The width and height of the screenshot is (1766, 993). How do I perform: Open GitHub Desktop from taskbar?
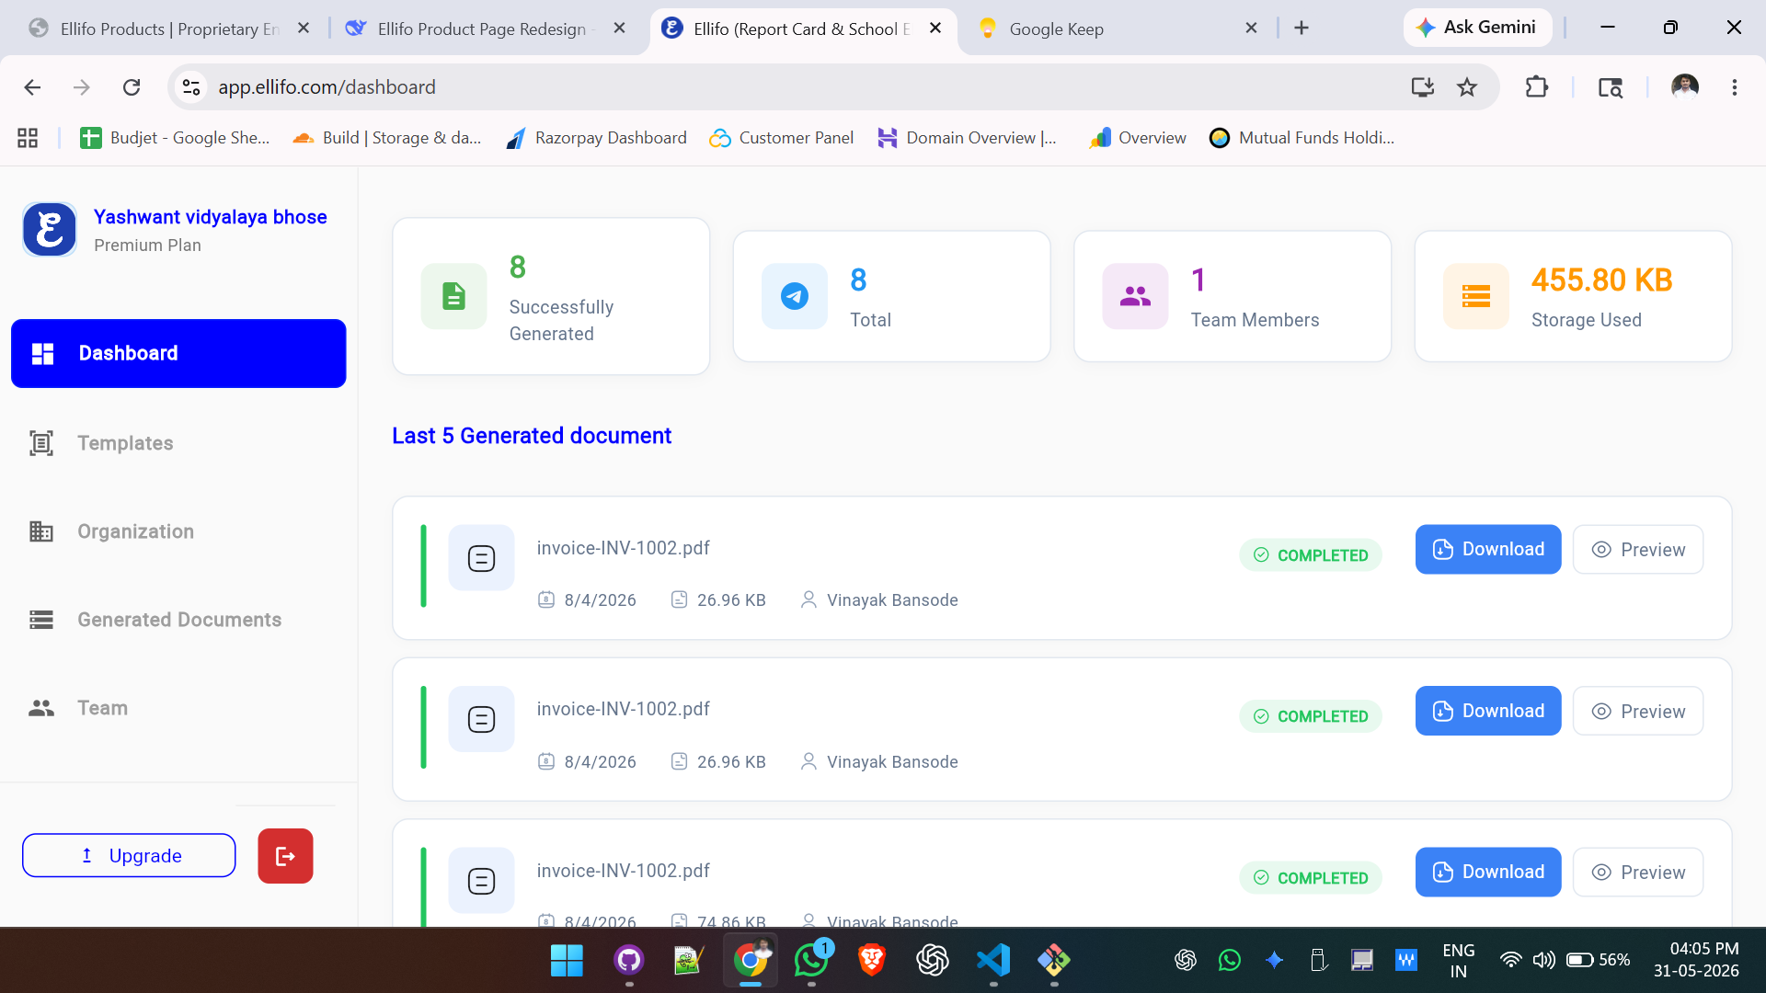[x=628, y=961]
